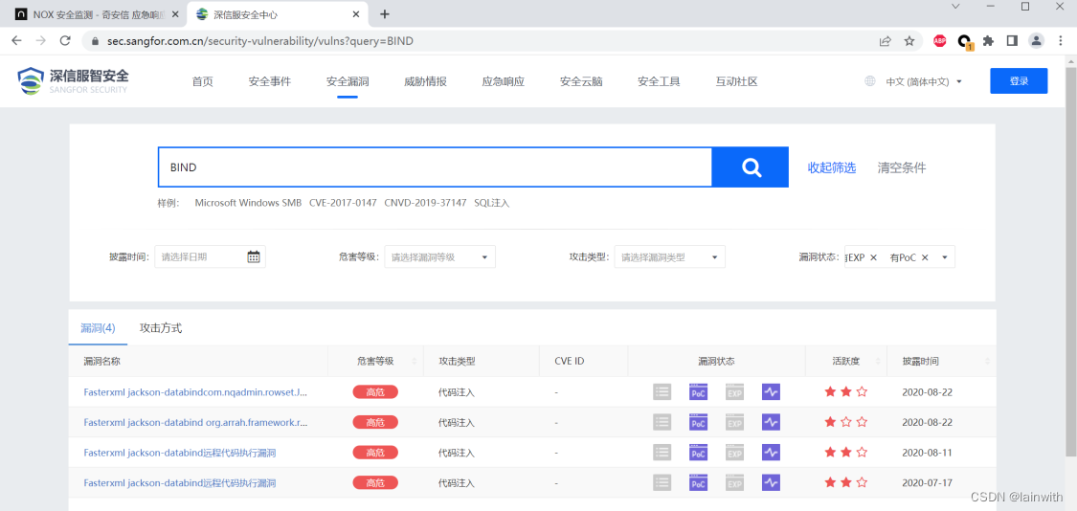Open the 2020-07-17 jackson-databind远程代码执行漏洞 link
The image size is (1077, 511).
point(180,483)
